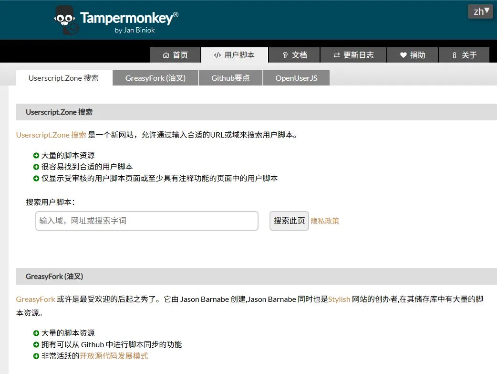
Task: Click plus icon beside 非常活跃的
Action: [36, 356]
